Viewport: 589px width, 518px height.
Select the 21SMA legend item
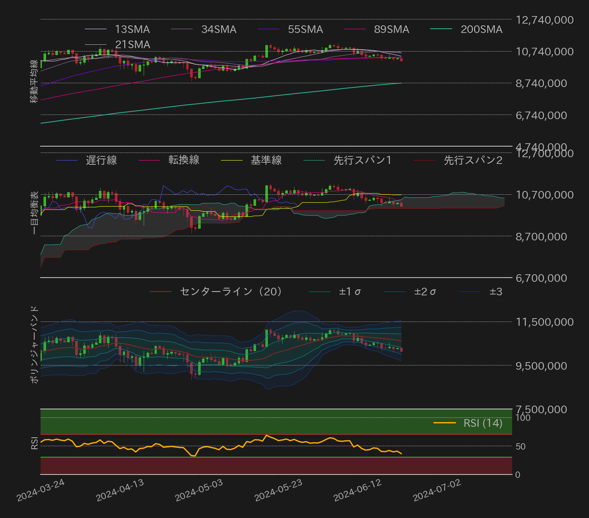tap(117, 44)
